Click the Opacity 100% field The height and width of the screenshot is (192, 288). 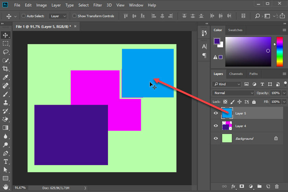coord(275,93)
